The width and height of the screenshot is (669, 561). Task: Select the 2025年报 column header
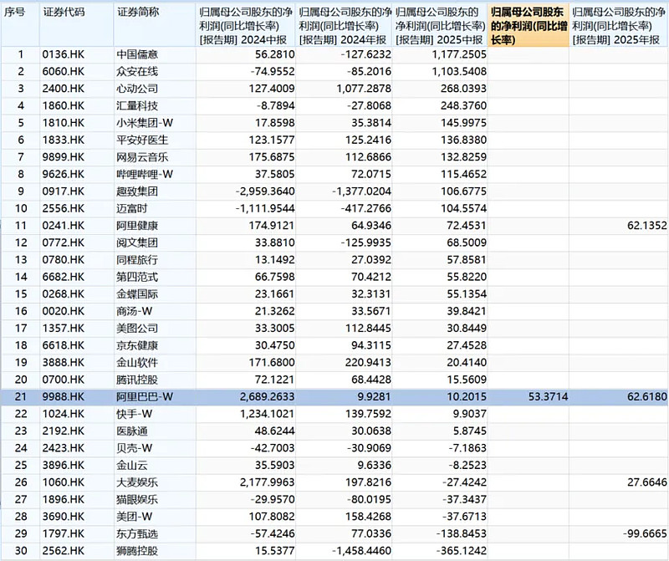pos(619,26)
